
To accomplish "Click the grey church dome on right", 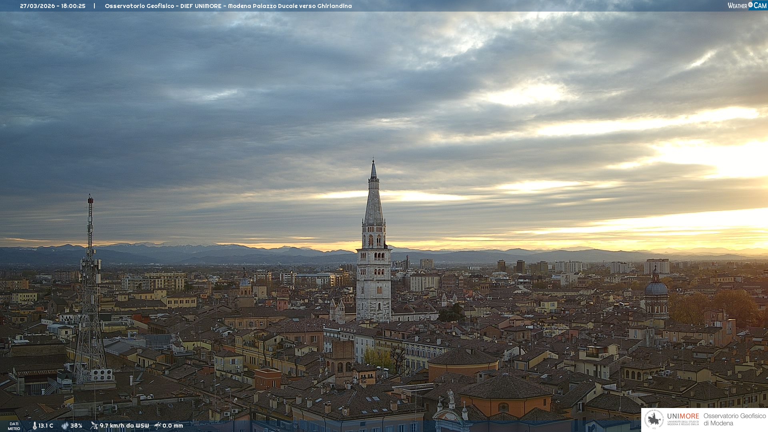I will click(656, 288).
